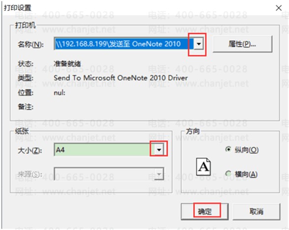Click the 名称(N) label
This screenshot has width=289, height=230.
30,44
